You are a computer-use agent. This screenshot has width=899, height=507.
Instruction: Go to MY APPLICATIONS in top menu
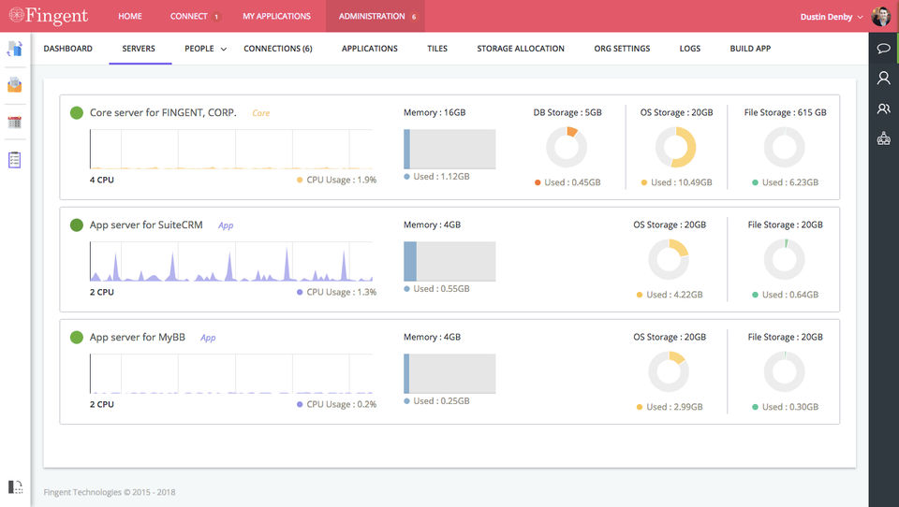(x=276, y=16)
